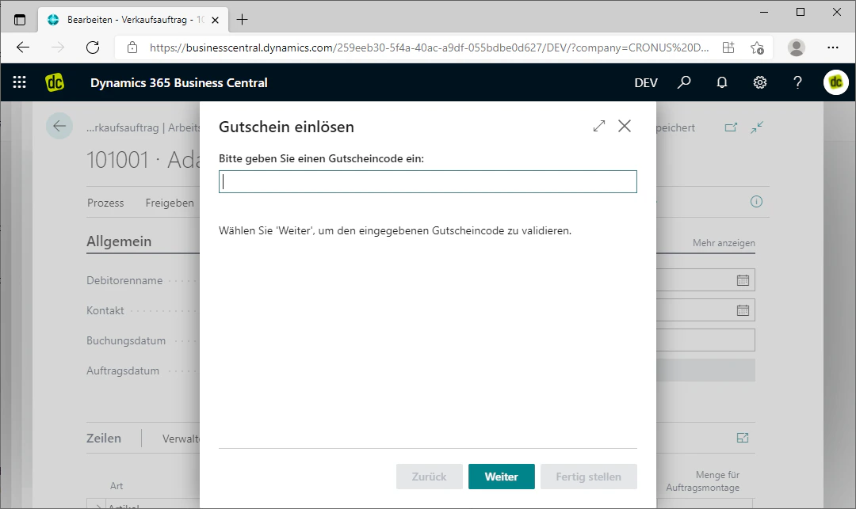The height and width of the screenshot is (509, 856).
Task: Expand the Gutschein einlösen dialog
Action: [599, 126]
